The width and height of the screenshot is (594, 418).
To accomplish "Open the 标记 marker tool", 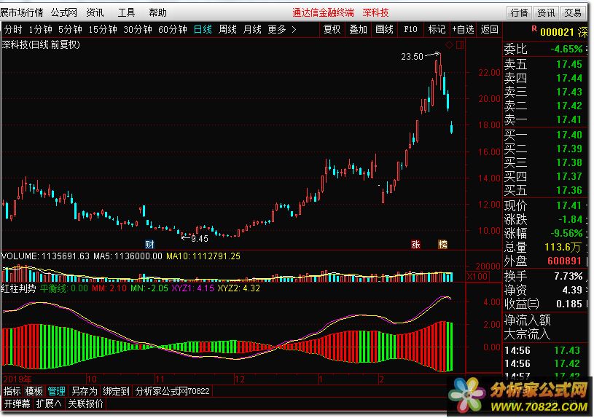I will point(437,29).
